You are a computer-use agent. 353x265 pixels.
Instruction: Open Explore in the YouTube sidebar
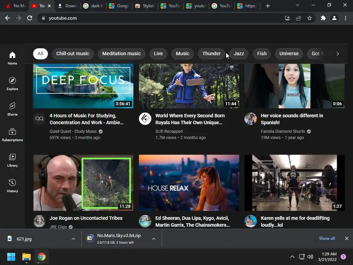(12, 84)
